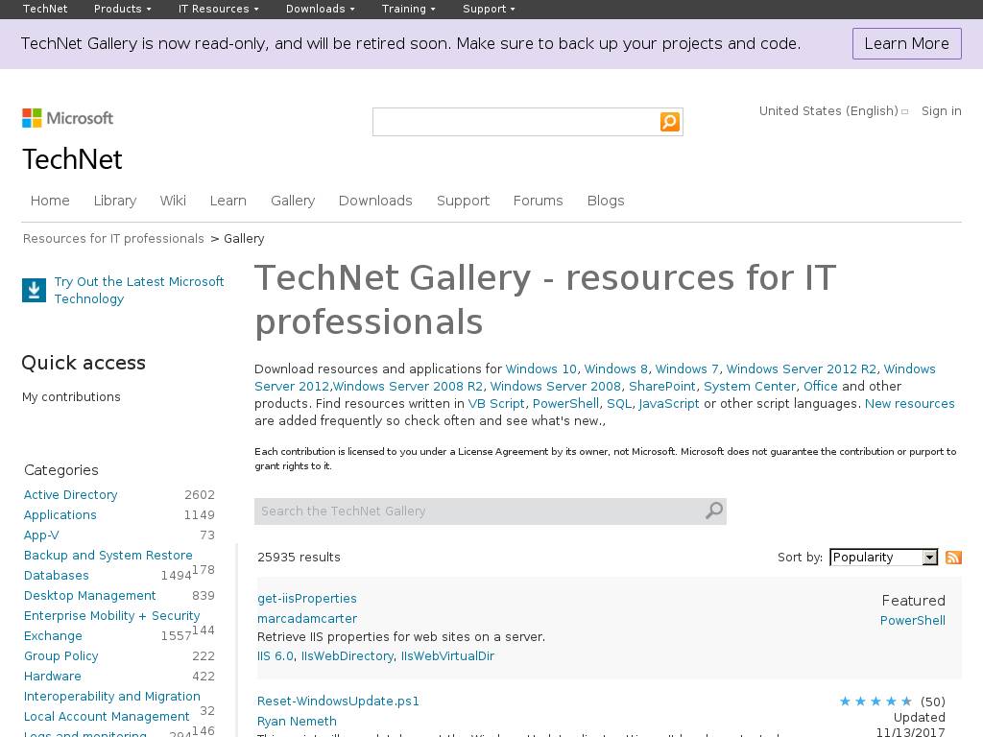The height and width of the screenshot is (737, 983).
Task: Open the Sort by Popularity dropdown
Action: pyautogui.click(x=883, y=558)
